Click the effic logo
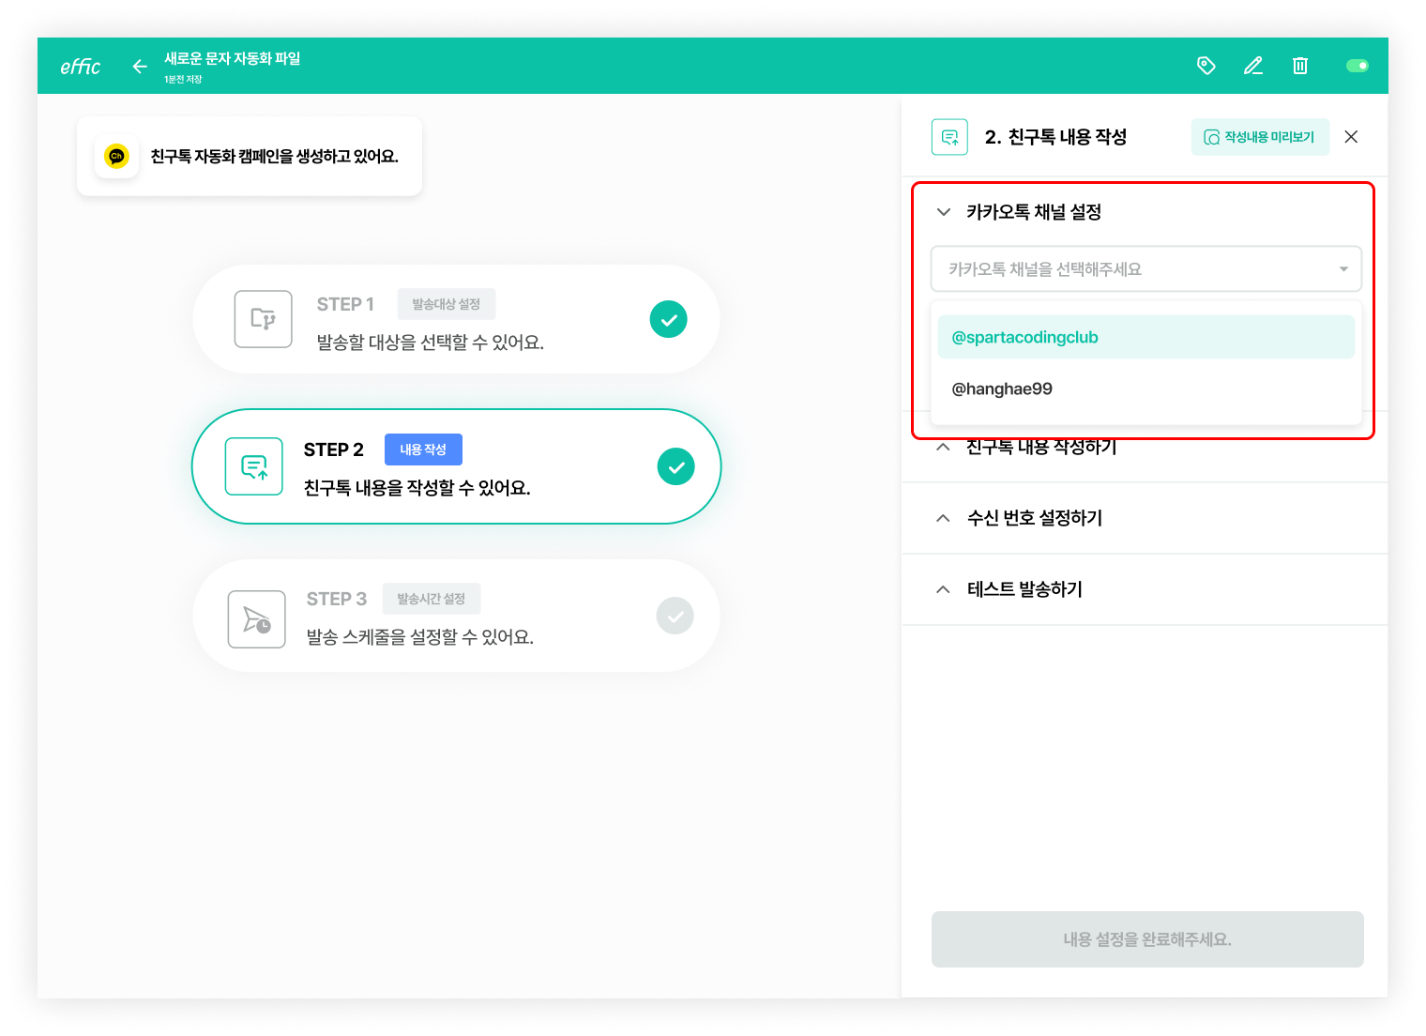The width and height of the screenshot is (1426, 1036). click(x=81, y=67)
